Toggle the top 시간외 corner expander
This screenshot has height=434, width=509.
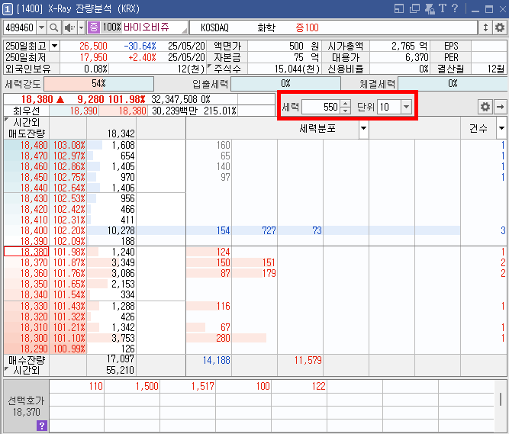(7, 120)
